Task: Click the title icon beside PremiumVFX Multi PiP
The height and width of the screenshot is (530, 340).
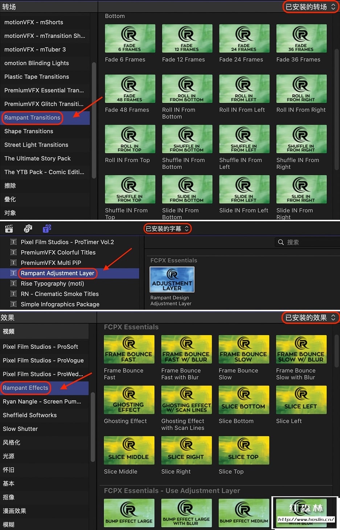Action: (13, 263)
